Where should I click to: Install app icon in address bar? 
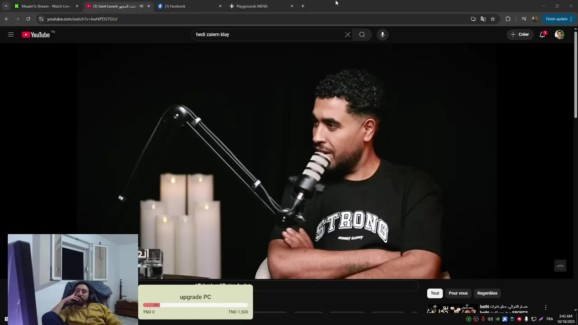[x=473, y=19]
